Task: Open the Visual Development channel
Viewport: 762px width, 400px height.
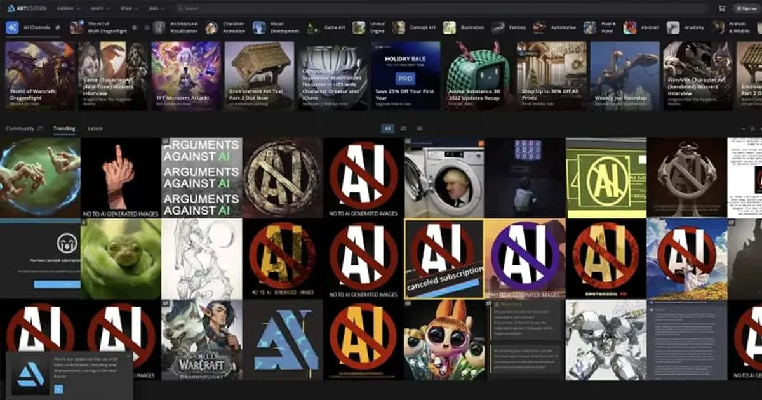Action: pos(276,27)
